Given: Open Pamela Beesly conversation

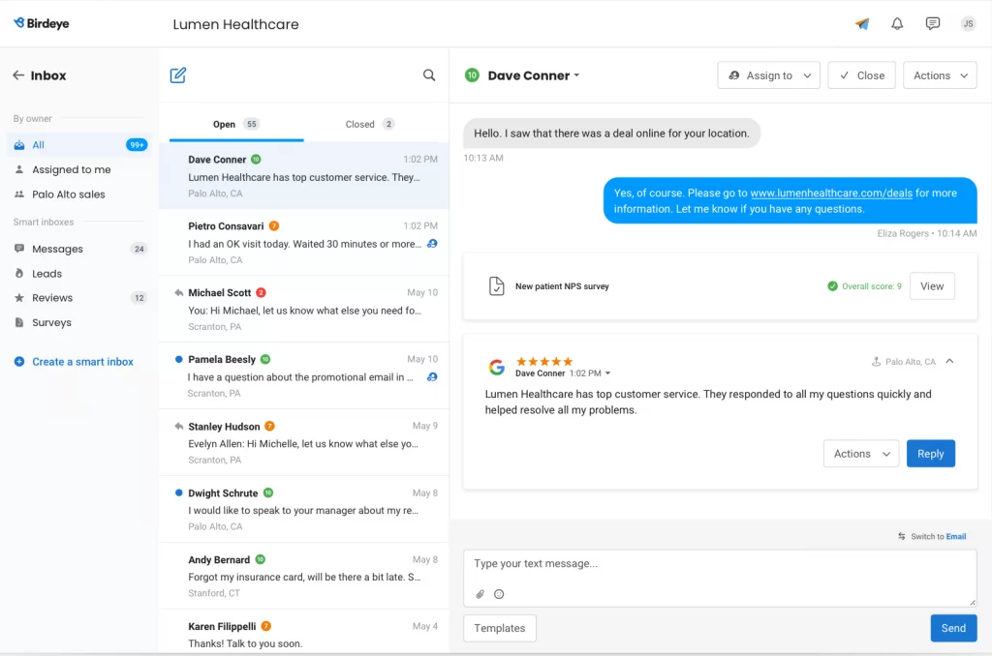Looking at the screenshot, I should (304, 376).
